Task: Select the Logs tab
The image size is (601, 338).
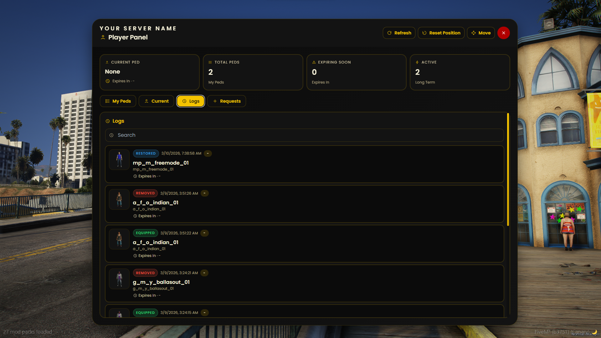Action: coord(191,101)
